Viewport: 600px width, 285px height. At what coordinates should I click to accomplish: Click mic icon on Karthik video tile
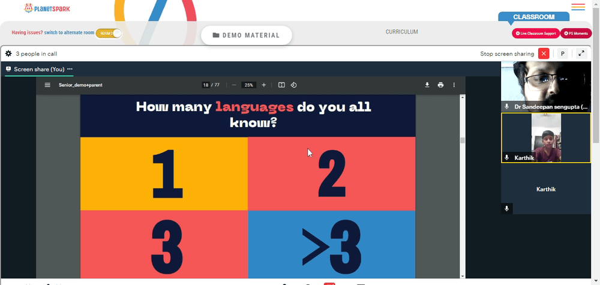tap(507, 158)
